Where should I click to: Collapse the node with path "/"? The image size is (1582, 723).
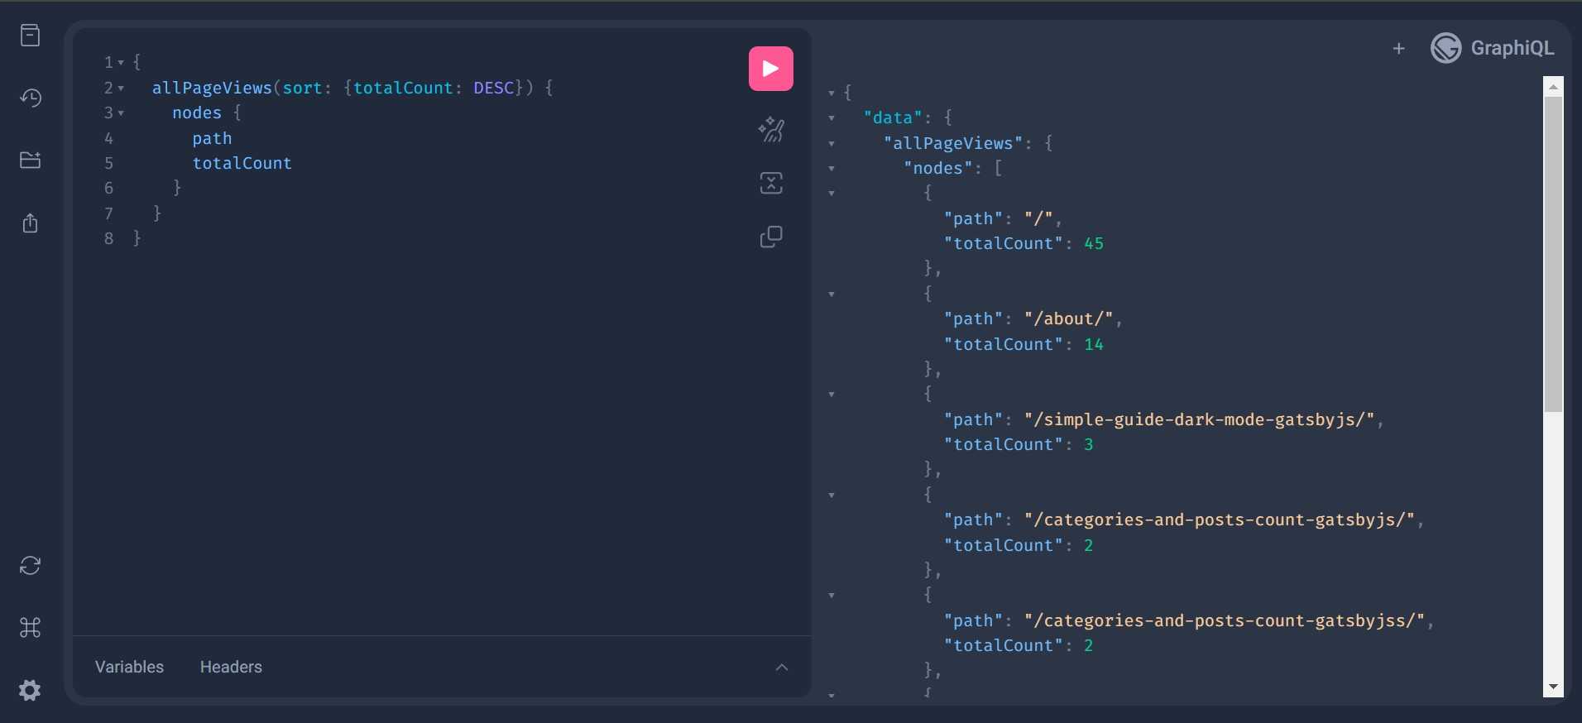832,194
